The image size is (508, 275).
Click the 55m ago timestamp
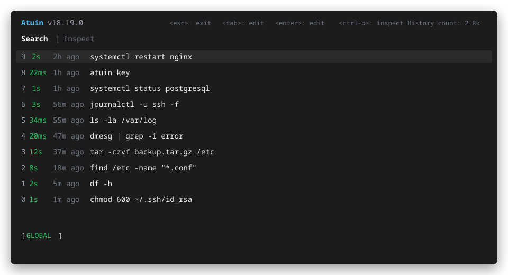click(68, 120)
